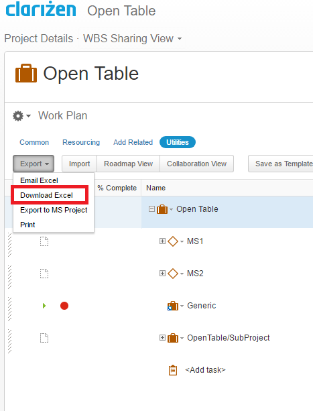
Task: Click the green arrow on Generic row
Action: click(44, 306)
